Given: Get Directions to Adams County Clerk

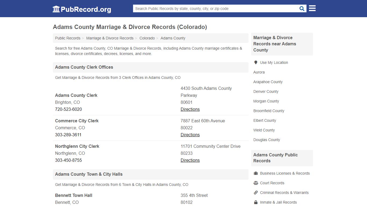Looking at the screenshot, I should coord(190,109).
